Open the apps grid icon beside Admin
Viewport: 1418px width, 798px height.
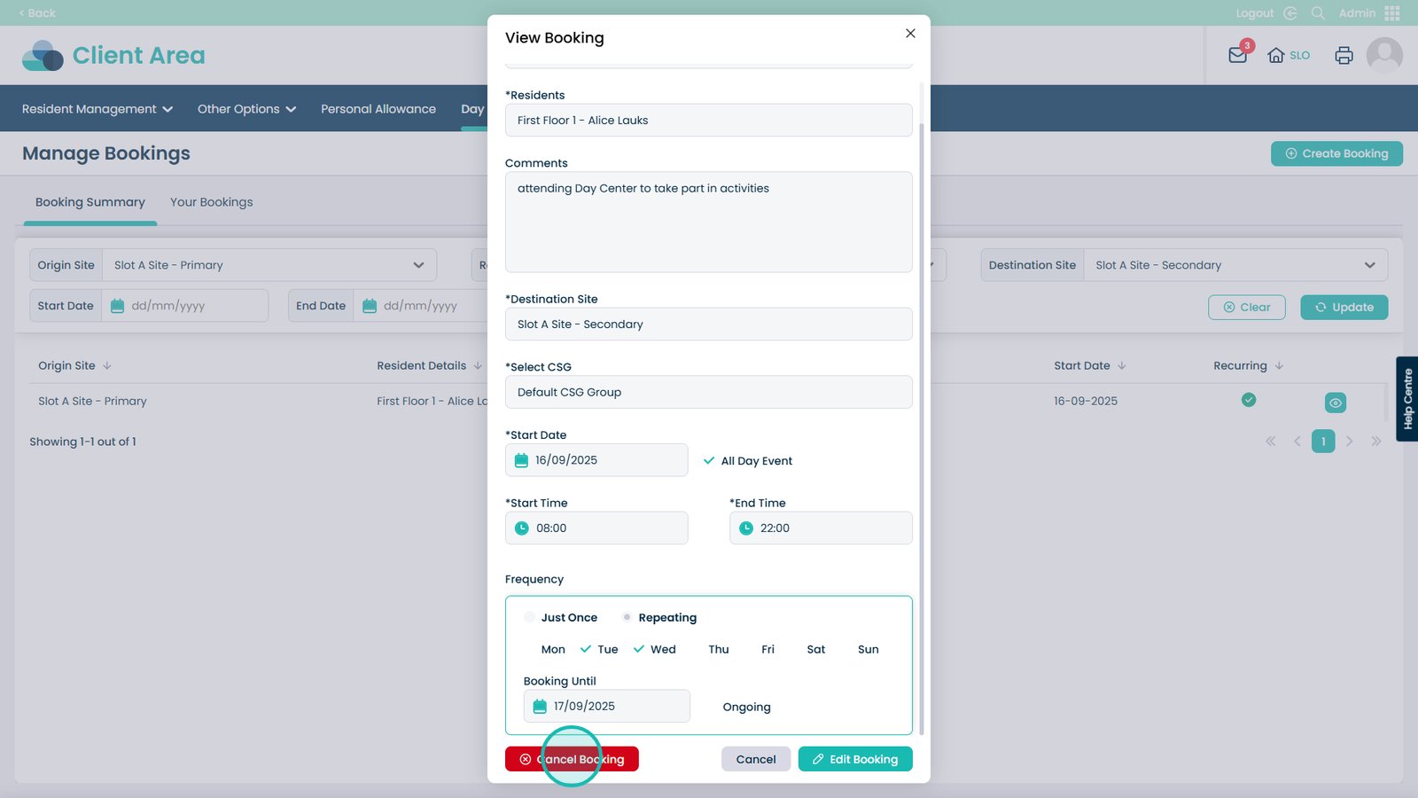[x=1392, y=13]
